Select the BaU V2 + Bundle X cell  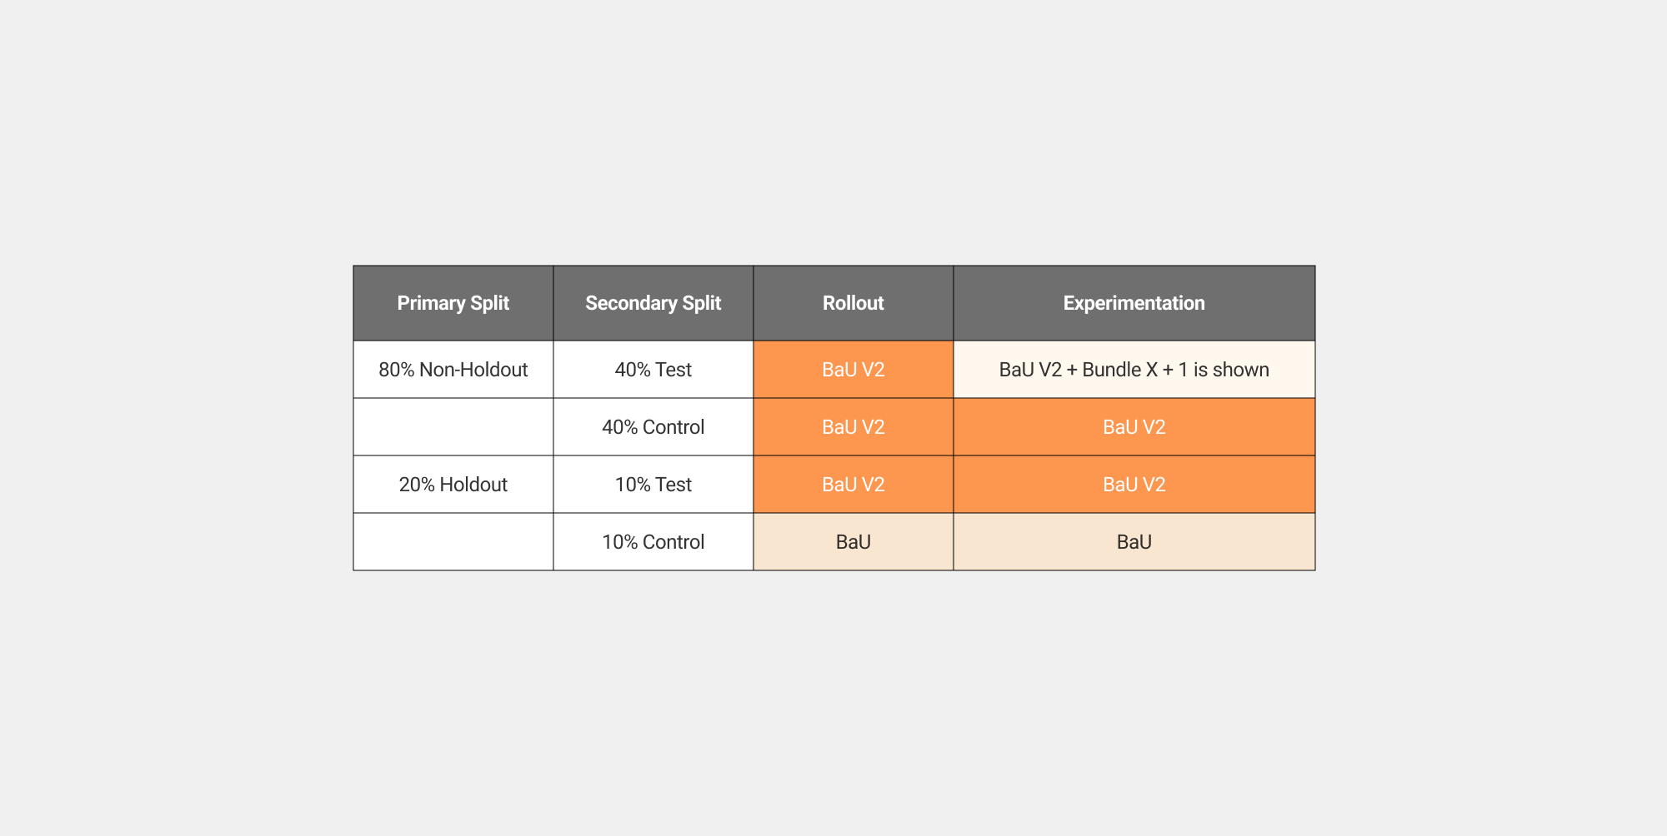1134,370
